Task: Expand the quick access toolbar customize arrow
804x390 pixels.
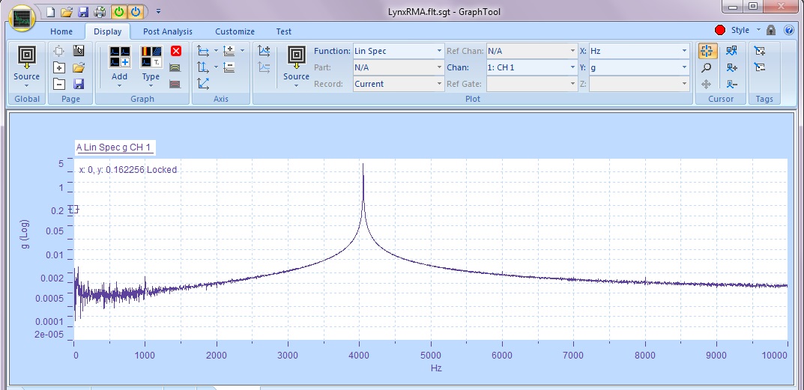Action: (158, 11)
